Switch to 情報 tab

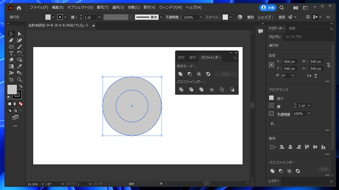coord(292,29)
